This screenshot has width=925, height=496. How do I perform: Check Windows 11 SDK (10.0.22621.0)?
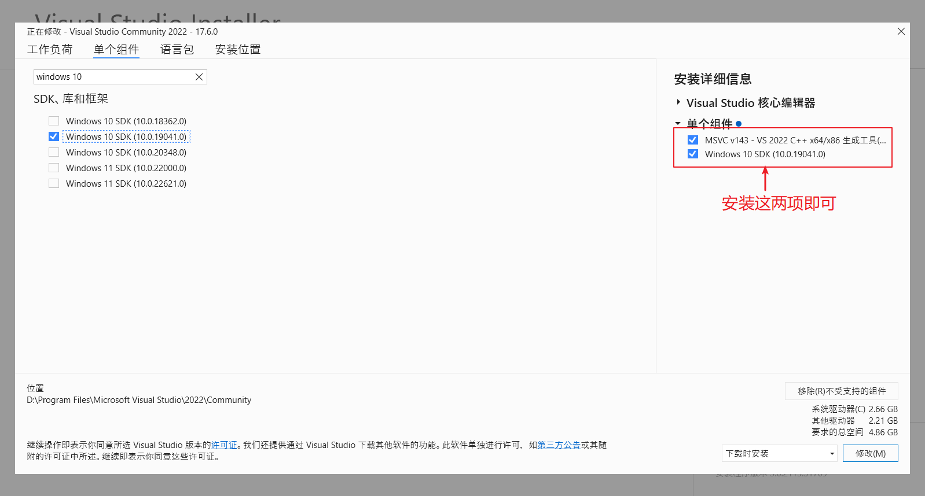tap(54, 183)
